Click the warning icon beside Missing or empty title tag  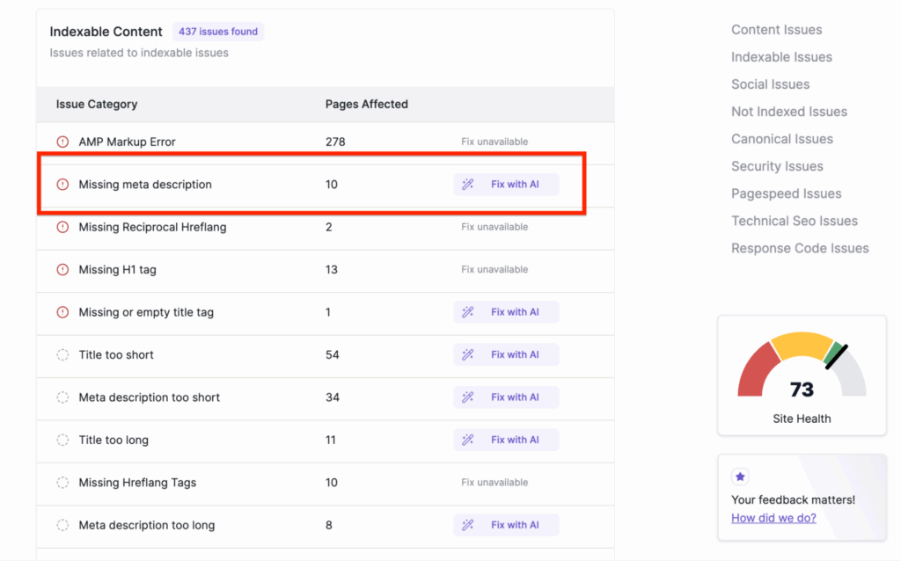(x=62, y=312)
